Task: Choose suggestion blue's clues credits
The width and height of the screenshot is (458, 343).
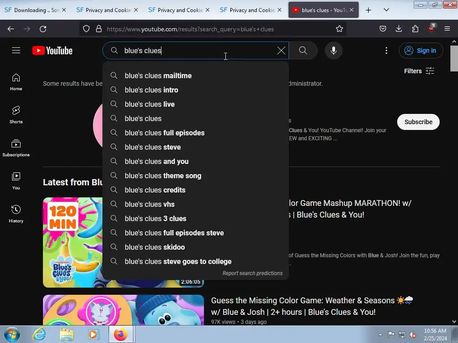Action: pos(195,190)
